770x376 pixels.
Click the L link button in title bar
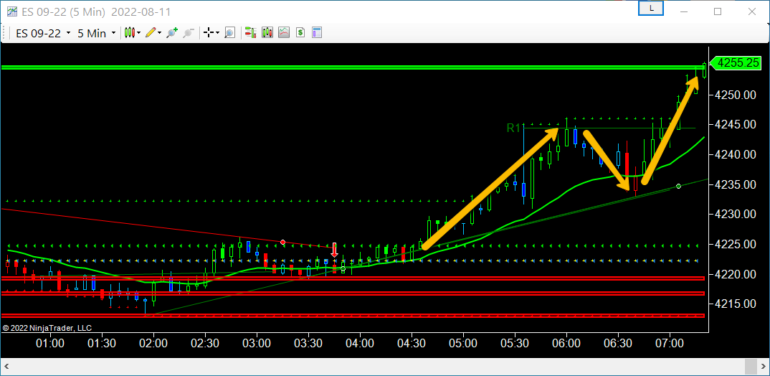[x=651, y=9]
